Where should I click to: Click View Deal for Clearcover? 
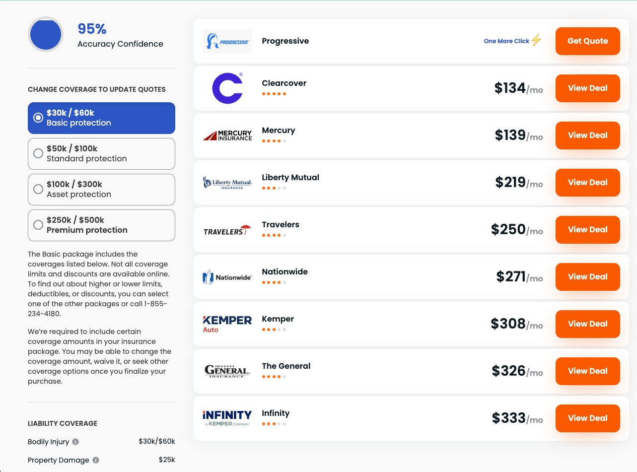(587, 88)
